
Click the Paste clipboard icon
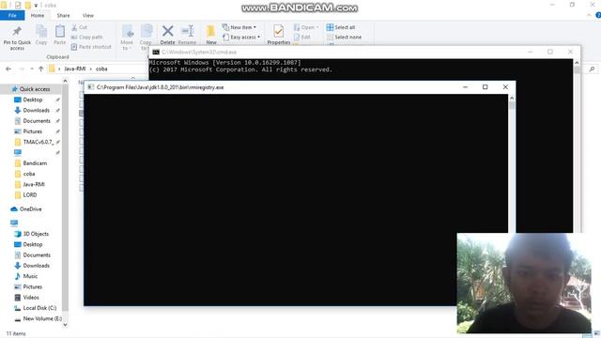coord(60,31)
